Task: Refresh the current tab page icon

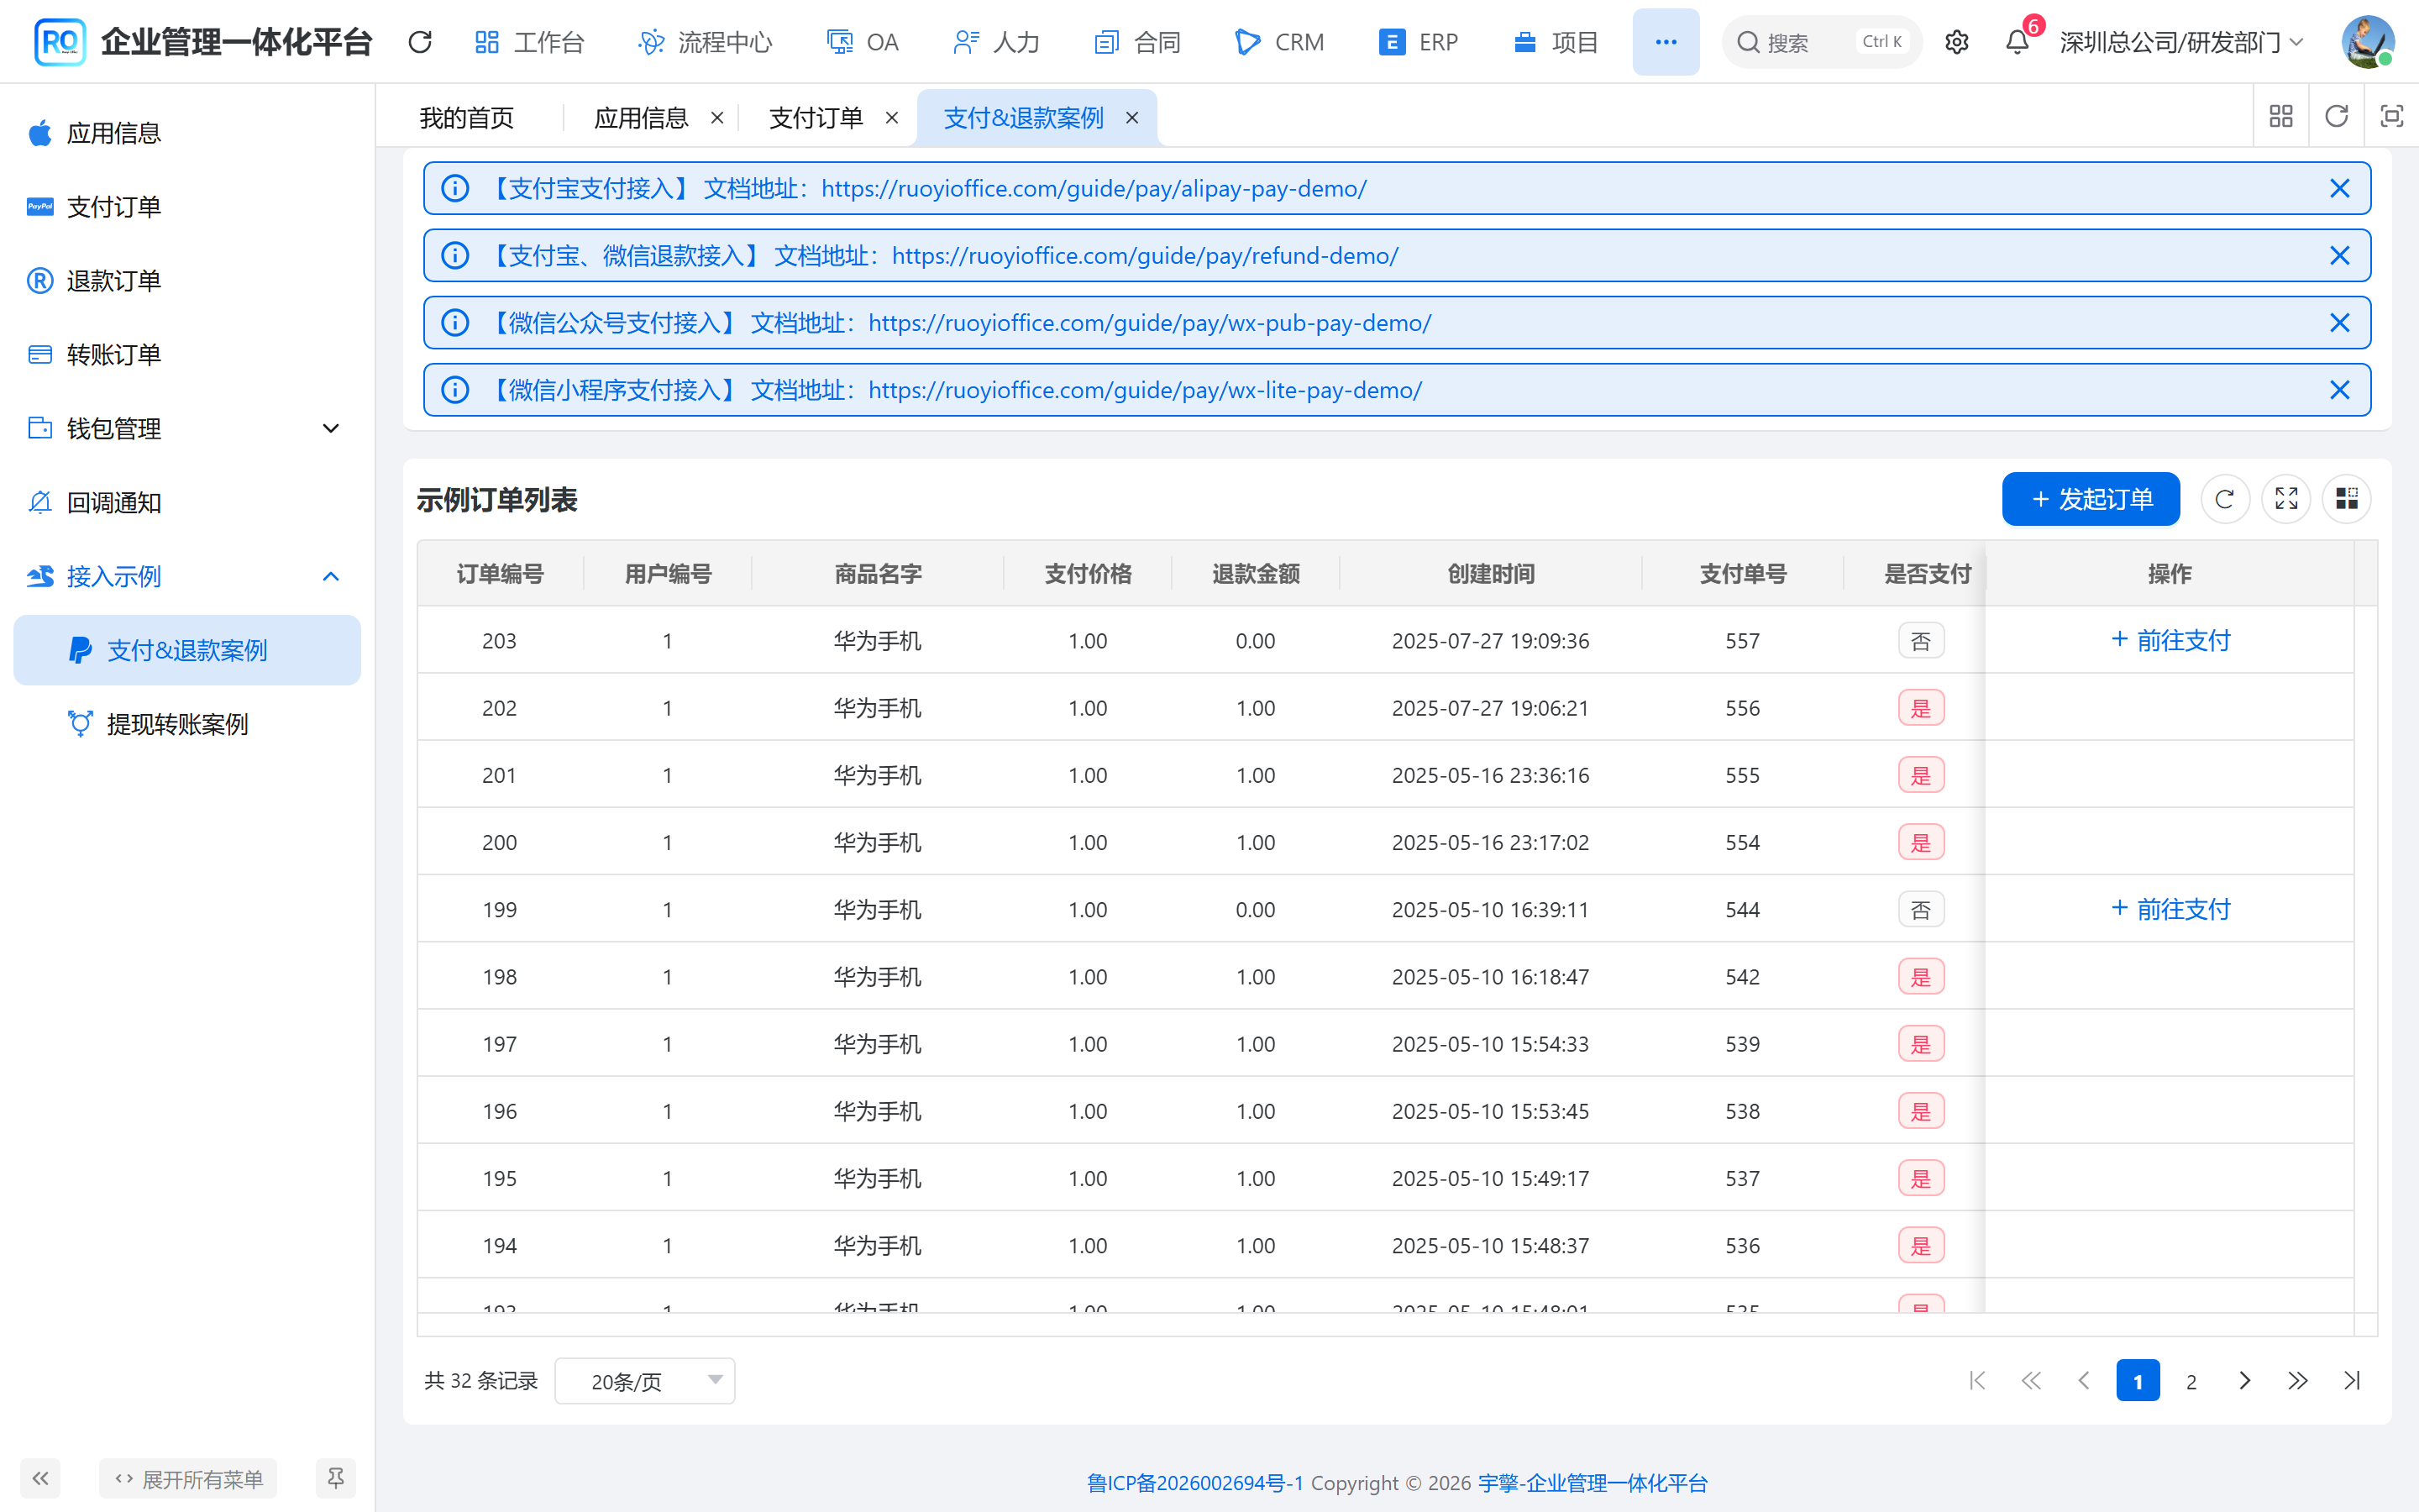Action: 2336,117
